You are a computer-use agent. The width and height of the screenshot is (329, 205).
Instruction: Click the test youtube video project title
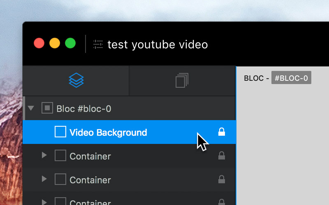pos(158,45)
